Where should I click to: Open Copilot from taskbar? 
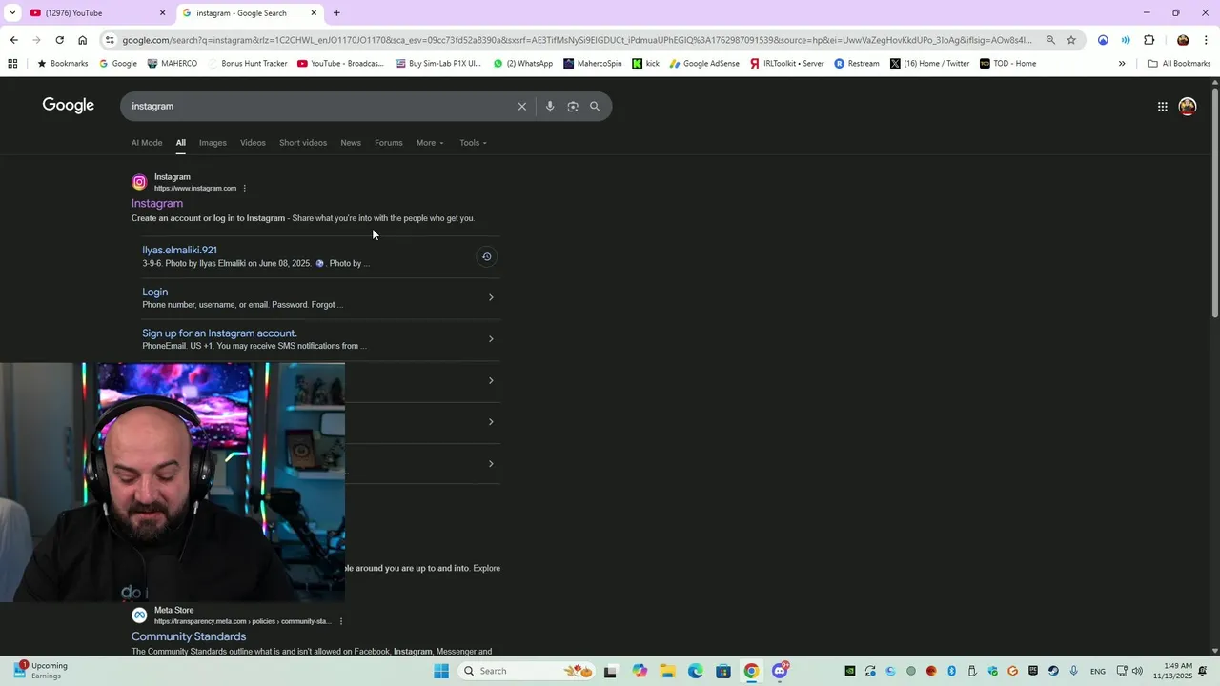point(640,671)
